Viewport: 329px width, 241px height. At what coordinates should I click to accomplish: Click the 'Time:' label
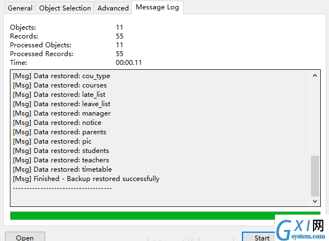[x=19, y=63]
